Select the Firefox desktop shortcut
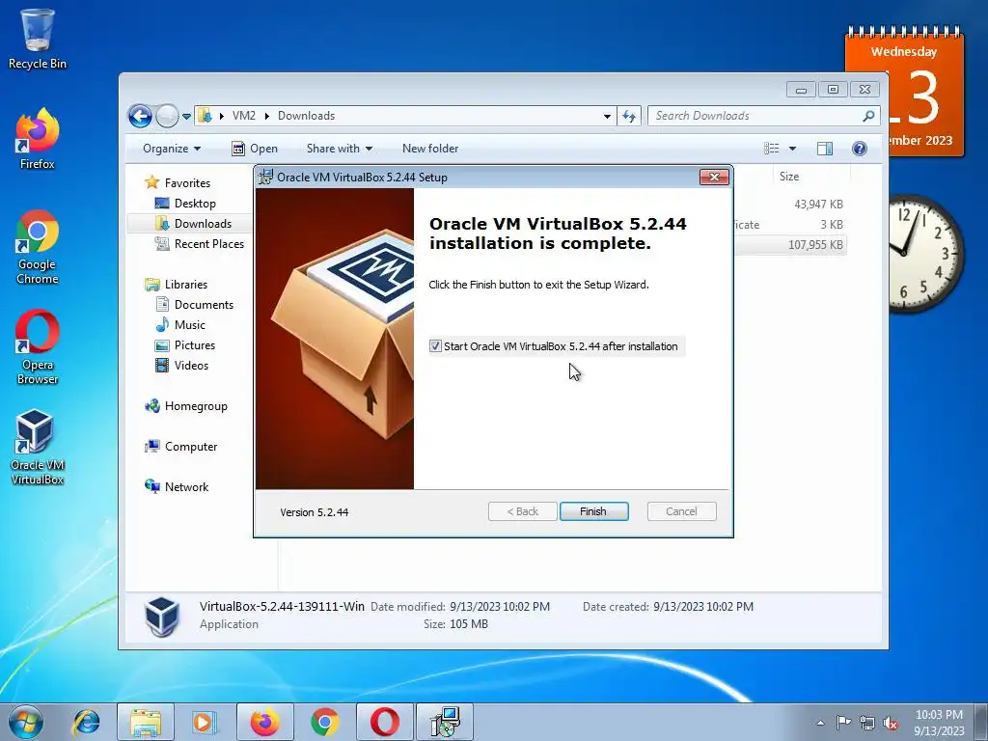Screen dimensions: 988x741 point(38,139)
